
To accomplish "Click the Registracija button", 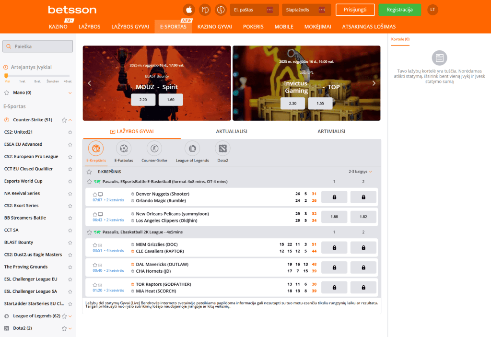I will point(399,10).
